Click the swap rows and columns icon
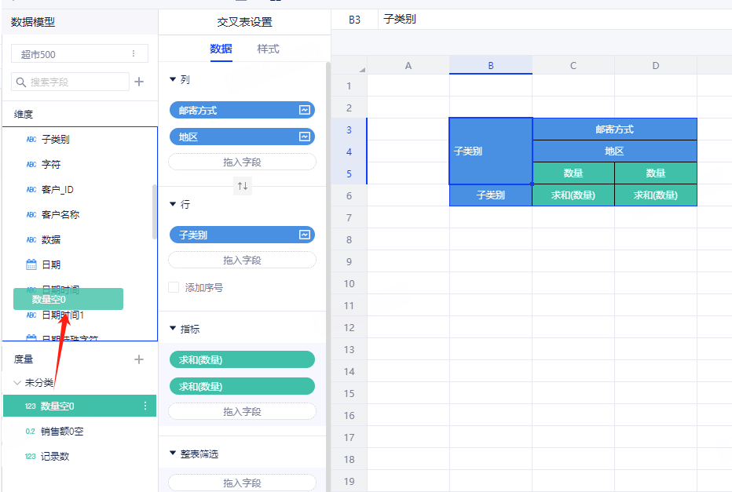The height and width of the screenshot is (492, 732). (243, 186)
